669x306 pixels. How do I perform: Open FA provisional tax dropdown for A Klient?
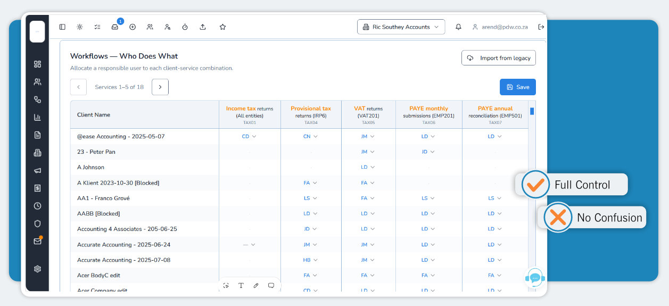310,183
